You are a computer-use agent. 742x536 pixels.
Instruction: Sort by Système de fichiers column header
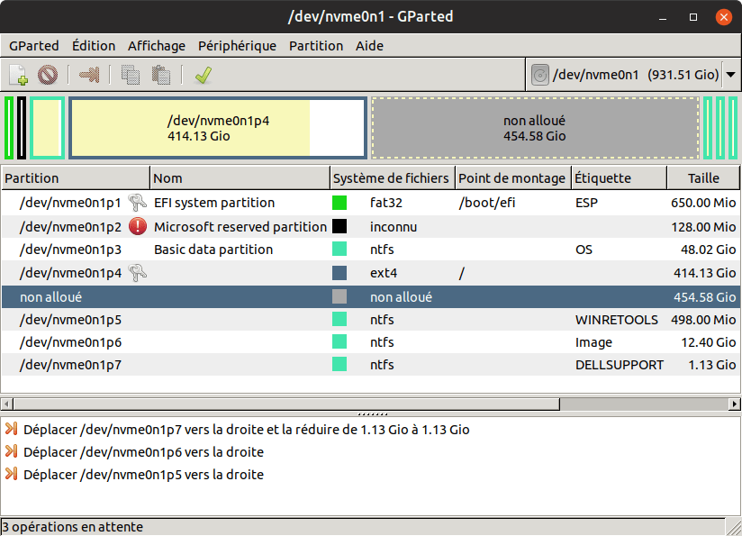coord(393,178)
